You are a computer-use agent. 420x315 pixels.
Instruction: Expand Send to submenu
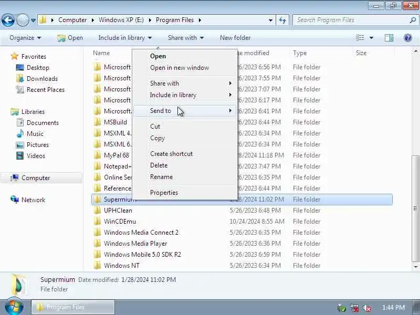[x=185, y=111]
